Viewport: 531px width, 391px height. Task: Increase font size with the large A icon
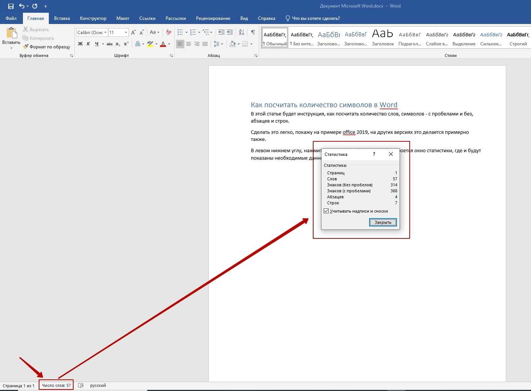pos(133,33)
